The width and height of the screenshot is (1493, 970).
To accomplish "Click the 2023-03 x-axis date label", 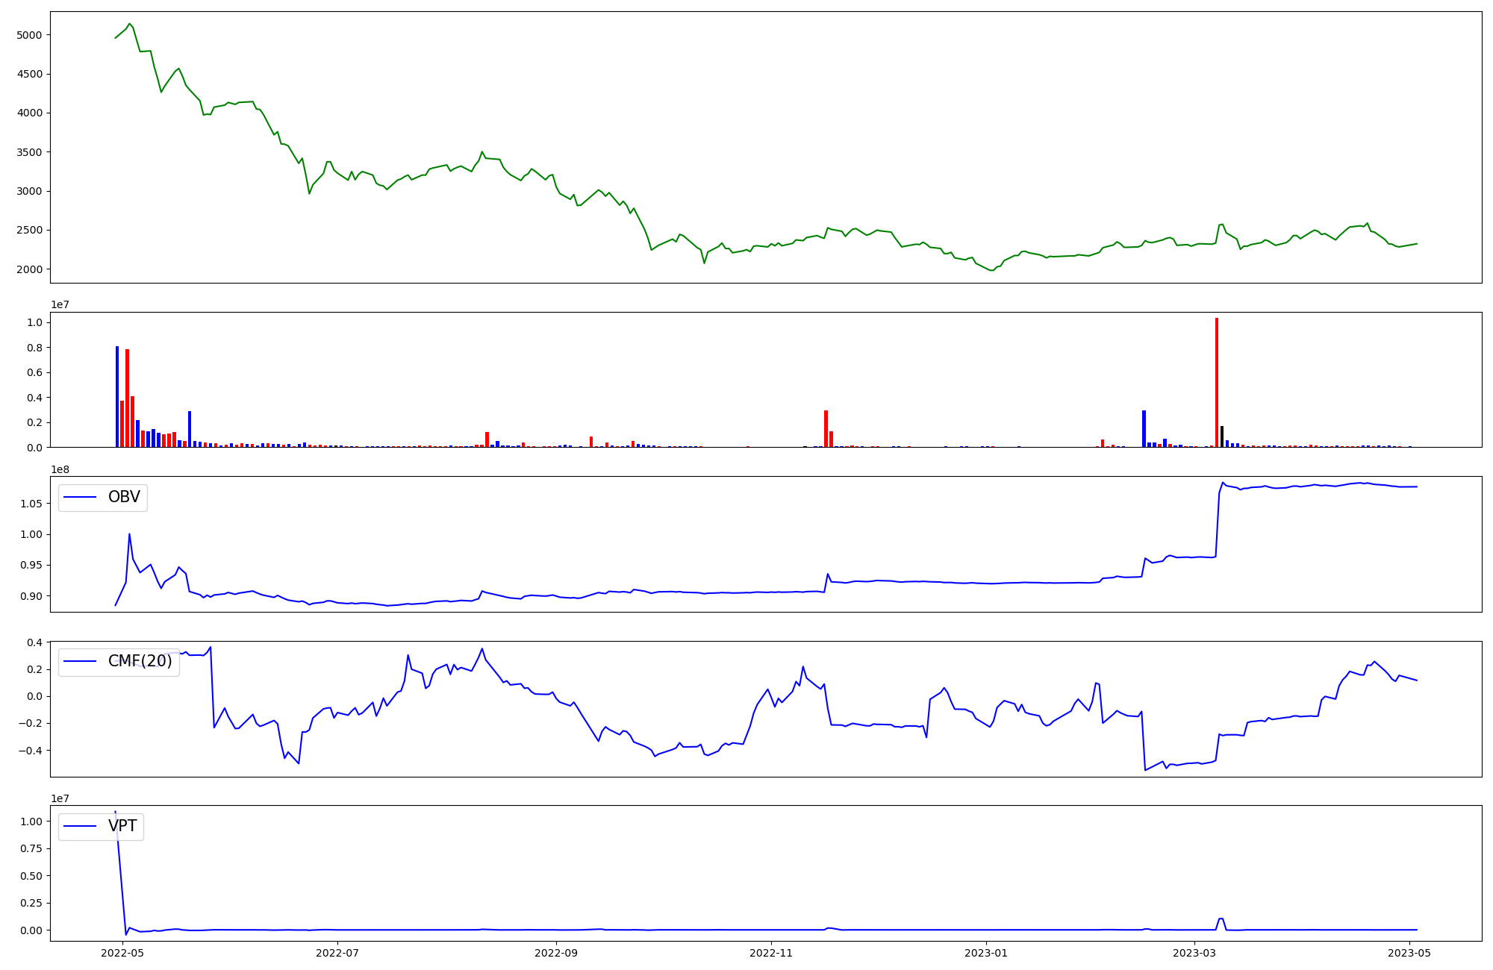I will tap(1194, 953).
